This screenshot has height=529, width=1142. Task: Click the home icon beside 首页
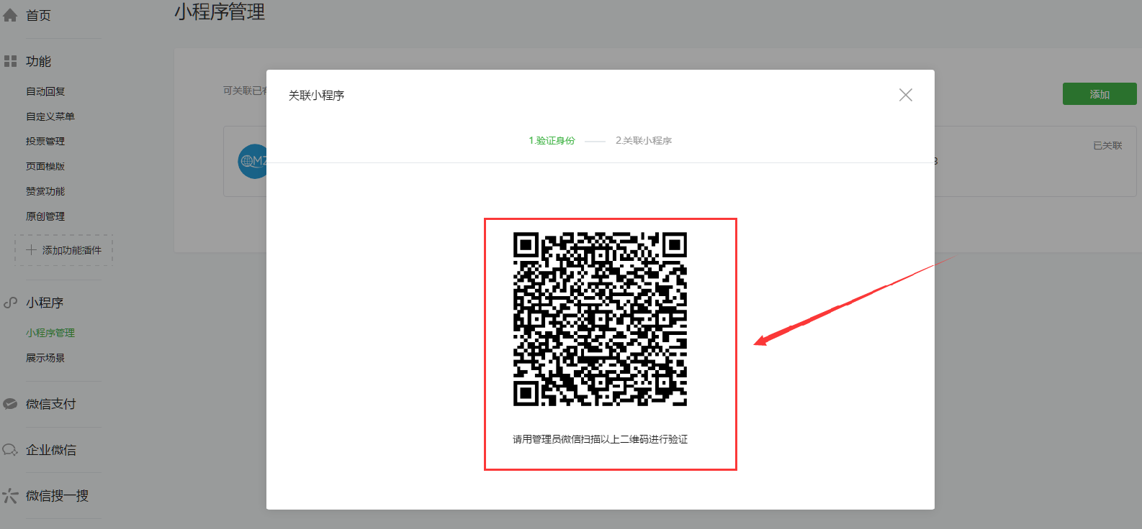10,15
